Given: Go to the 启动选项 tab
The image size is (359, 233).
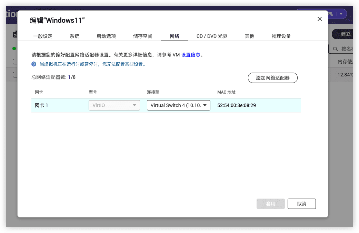Looking at the screenshot, I should coord(106,36).
